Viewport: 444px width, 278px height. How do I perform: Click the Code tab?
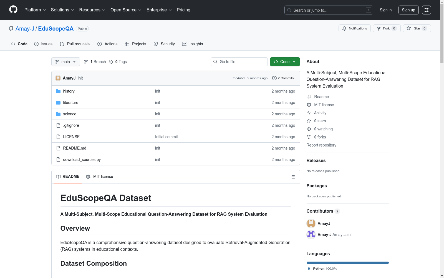(x=19, y=44)
